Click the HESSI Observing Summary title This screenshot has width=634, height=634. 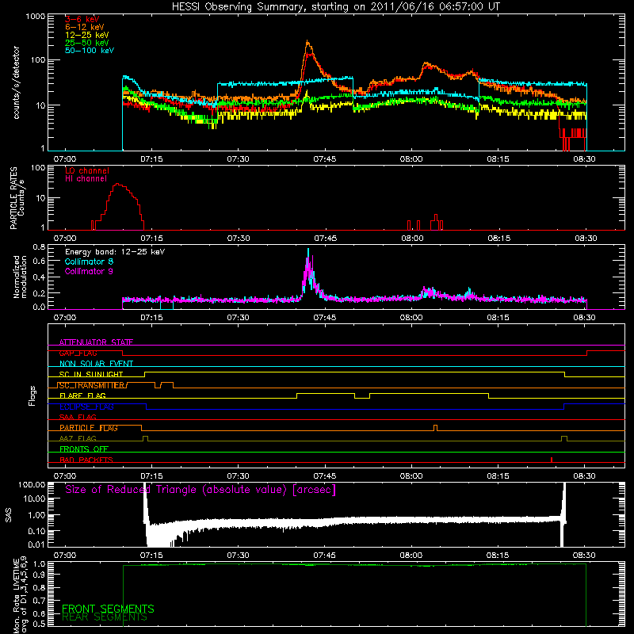335,7
